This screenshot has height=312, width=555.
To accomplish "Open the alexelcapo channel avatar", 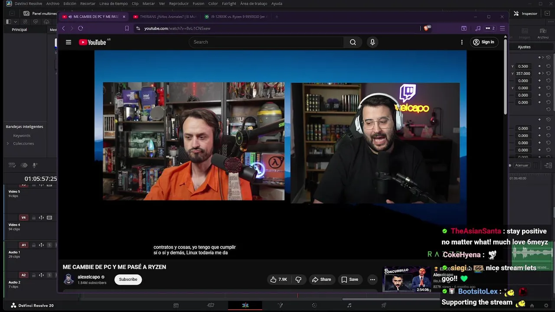I will tap(69, 279).
